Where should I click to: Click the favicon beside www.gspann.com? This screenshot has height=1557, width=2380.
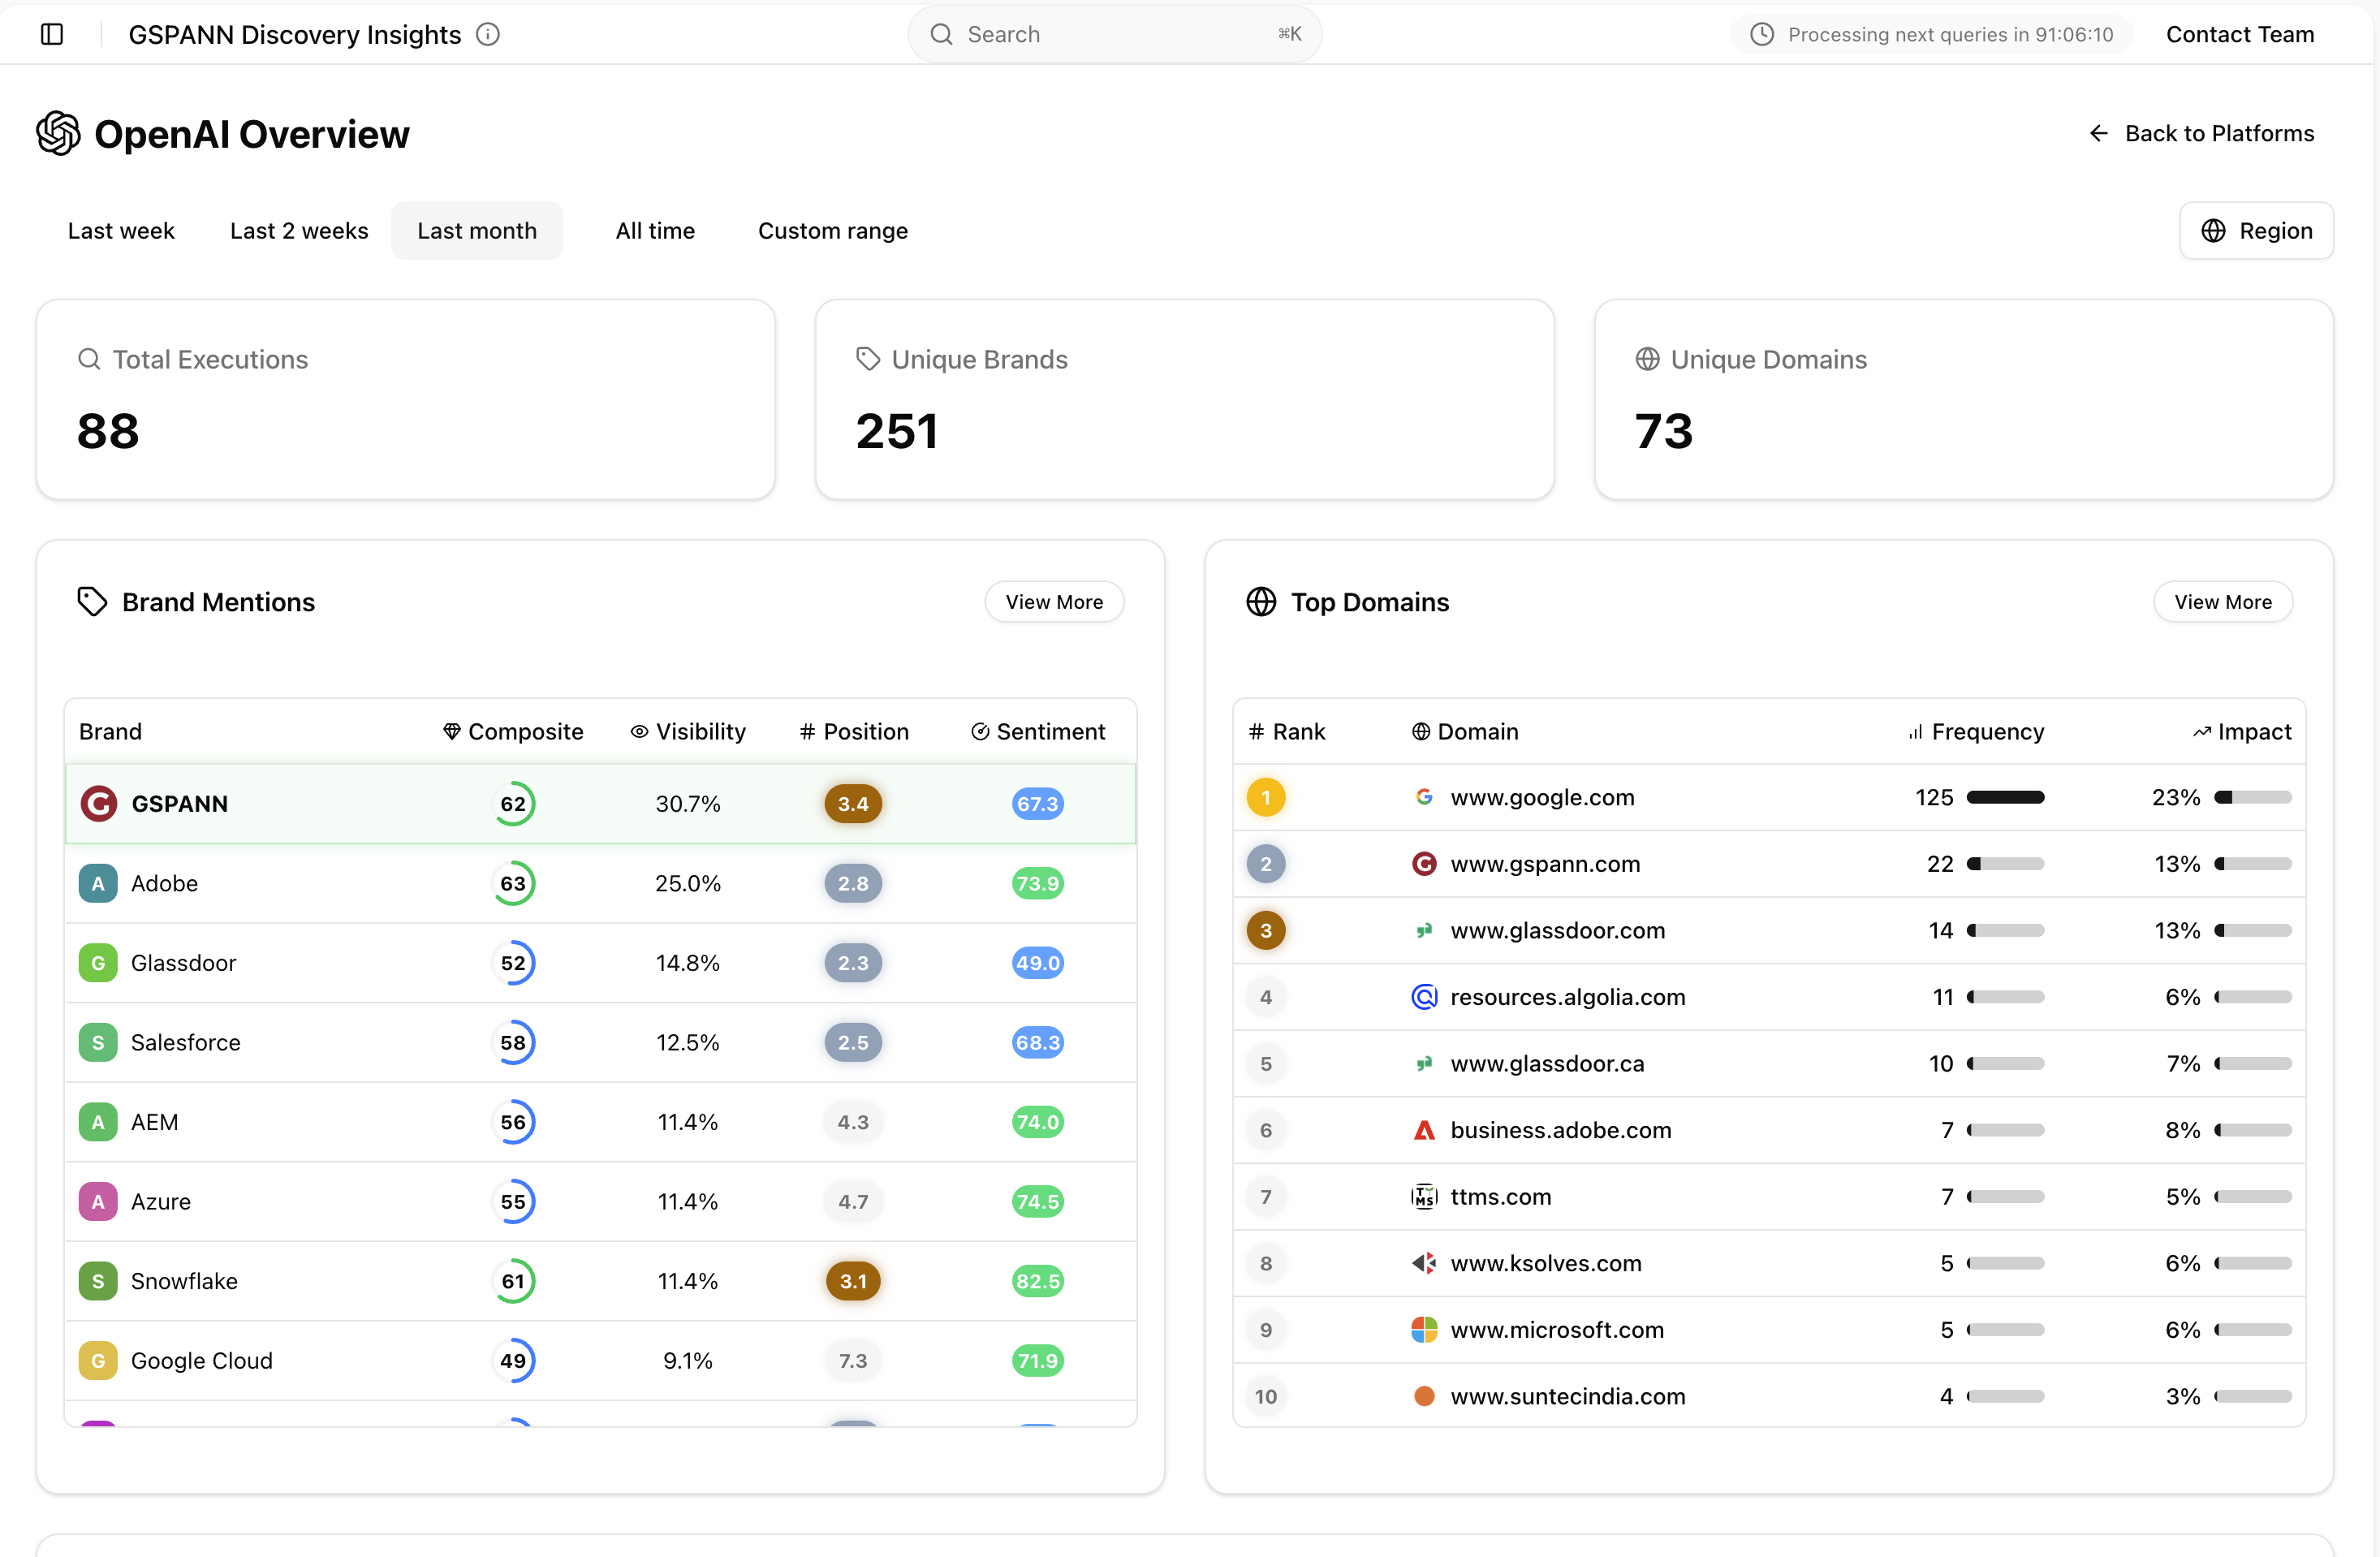pyautogui.click(x=1424, y=863)
